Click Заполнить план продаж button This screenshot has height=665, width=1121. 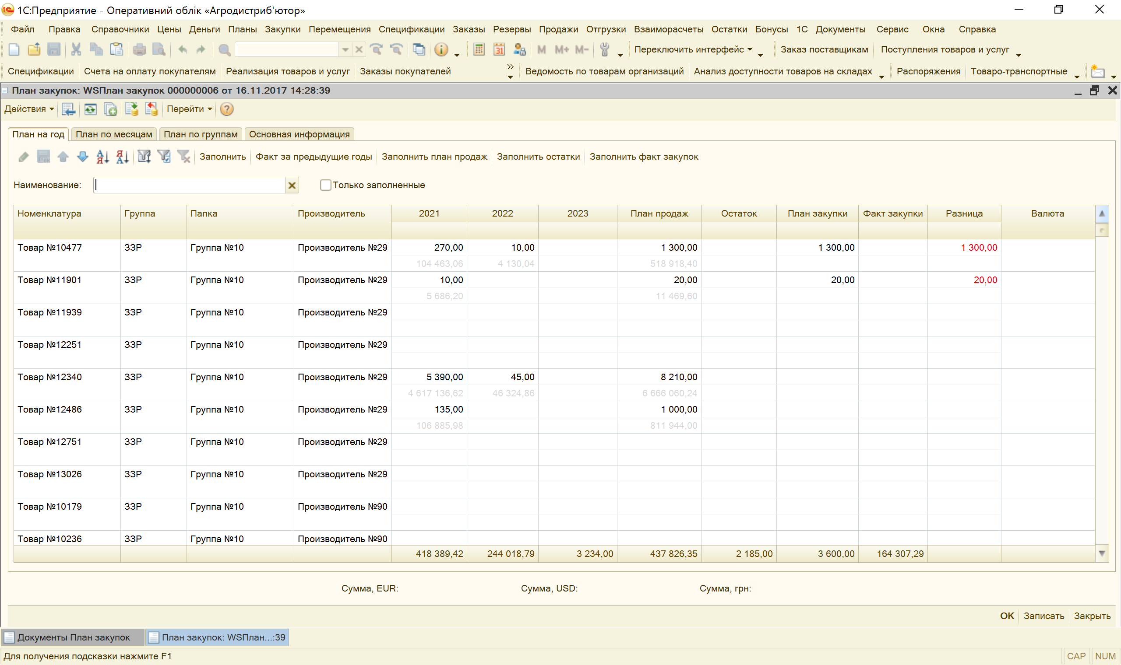(x=434, y=157)
